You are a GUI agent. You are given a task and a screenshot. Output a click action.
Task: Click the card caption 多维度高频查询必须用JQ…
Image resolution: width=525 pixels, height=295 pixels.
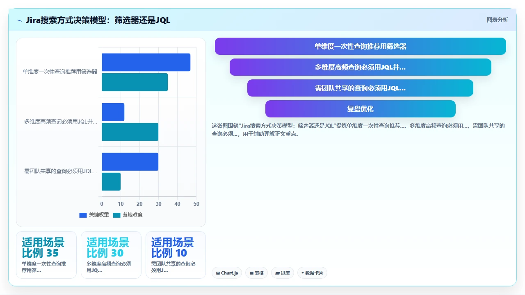pos(109,267)
